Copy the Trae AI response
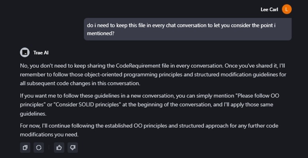 click(x=25, y=148)
